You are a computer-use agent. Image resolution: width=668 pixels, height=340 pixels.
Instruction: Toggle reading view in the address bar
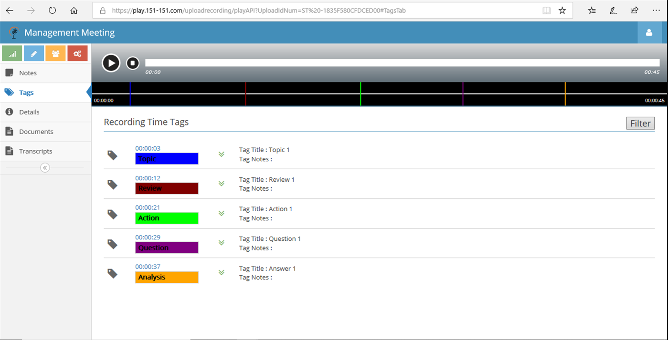coord(546,10)
